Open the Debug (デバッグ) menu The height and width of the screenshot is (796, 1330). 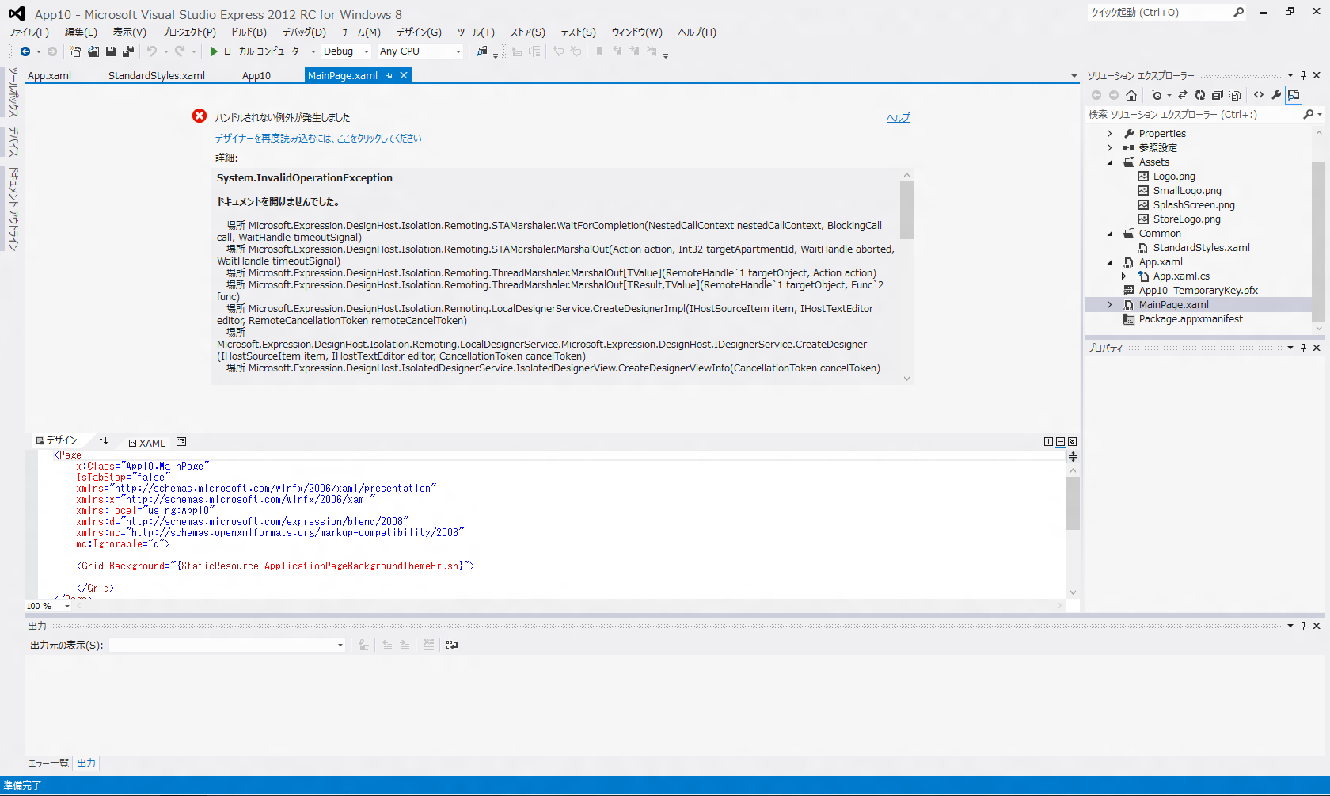[x=304, y=32]
